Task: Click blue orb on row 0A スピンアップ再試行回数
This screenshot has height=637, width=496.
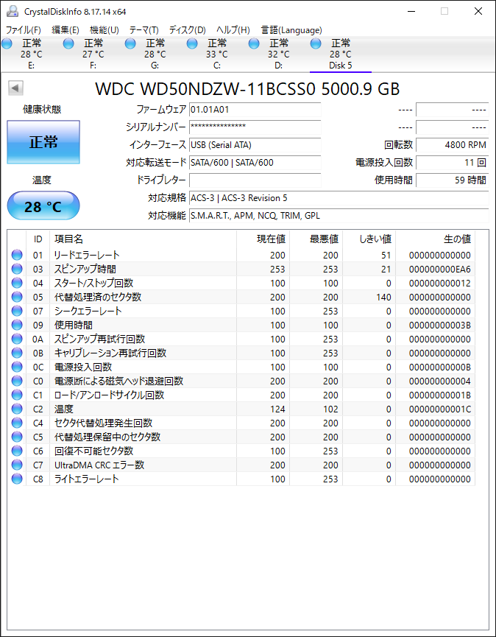Action: coord(17,339)
